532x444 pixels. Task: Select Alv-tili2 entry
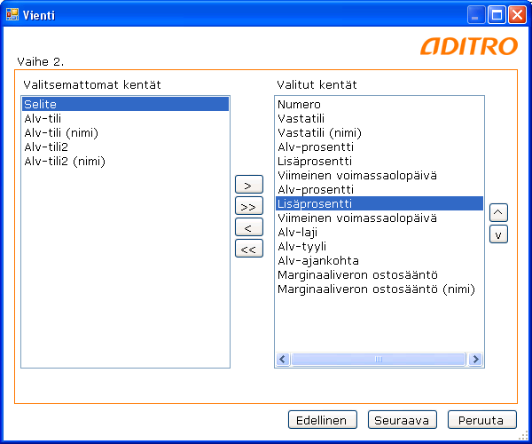pos(125,147)
